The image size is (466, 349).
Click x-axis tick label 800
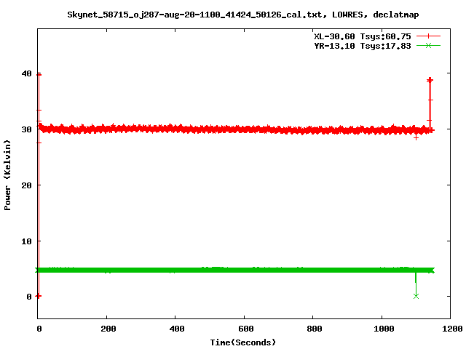pos(315,329)
